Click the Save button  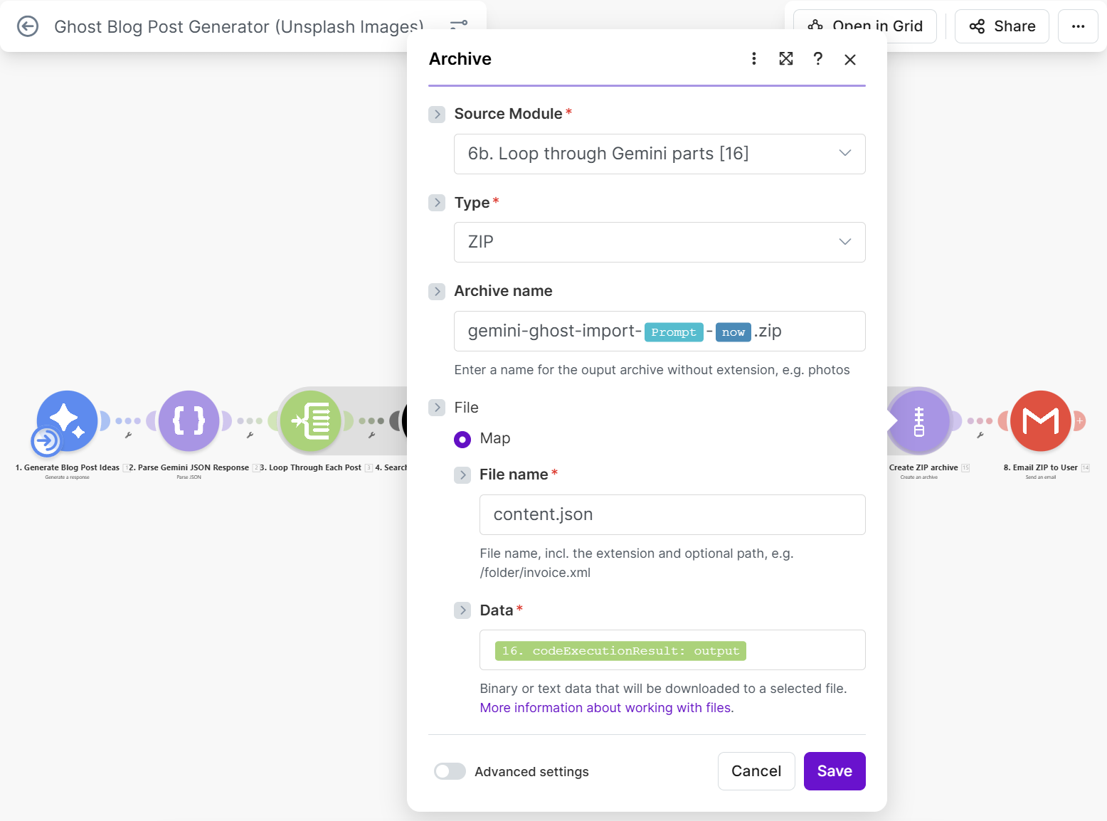coord(834,771)
